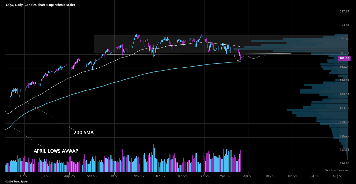The height and width of the screenshot is (184, 356).
Task: Click the 200 SMA annotation label
Action: point(84,133)
